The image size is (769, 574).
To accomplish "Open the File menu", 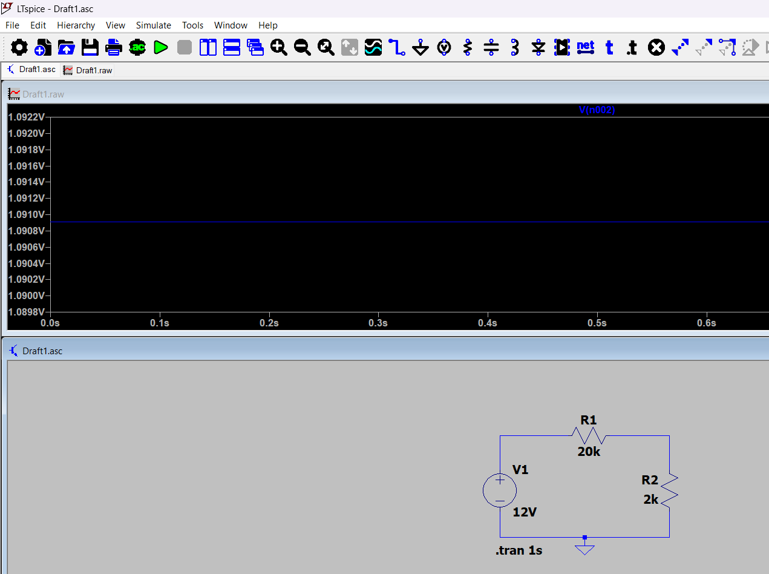I will [x=12, y=25].
